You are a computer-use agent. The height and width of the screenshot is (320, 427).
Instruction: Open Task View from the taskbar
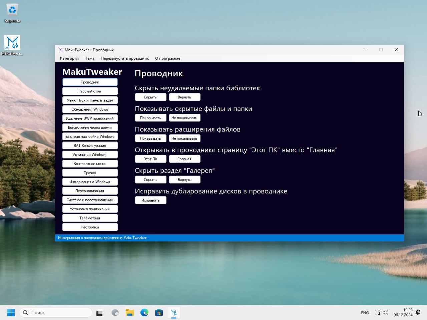(x=100, y=313)
